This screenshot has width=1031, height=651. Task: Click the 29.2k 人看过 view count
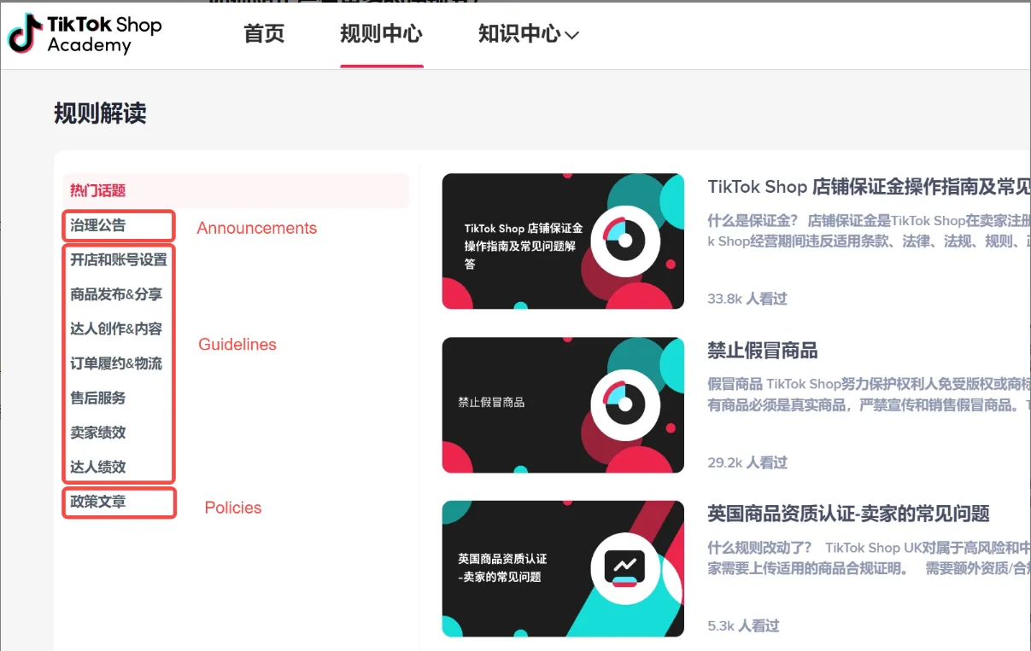[747, 462]
